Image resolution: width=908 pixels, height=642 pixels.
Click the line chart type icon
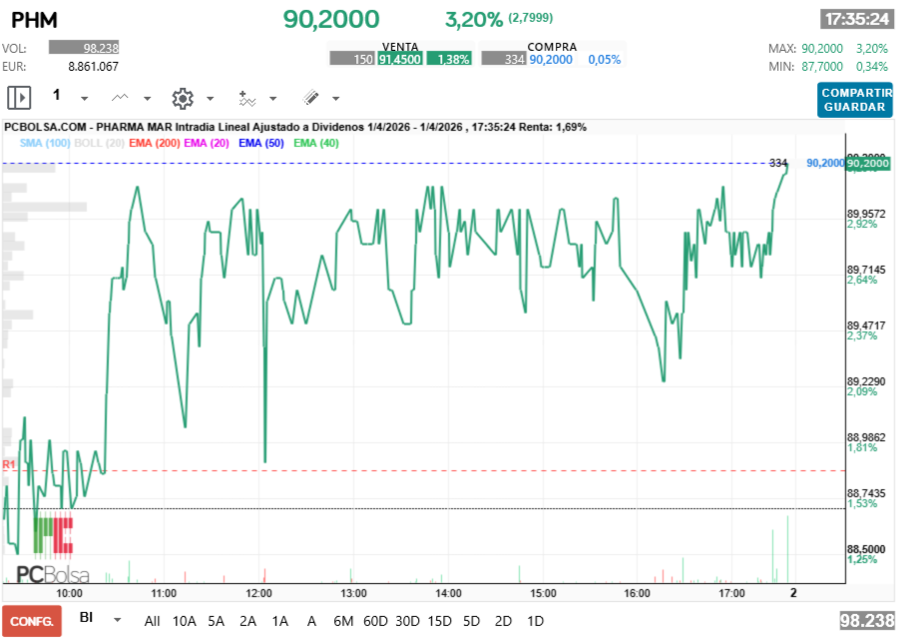121,98
